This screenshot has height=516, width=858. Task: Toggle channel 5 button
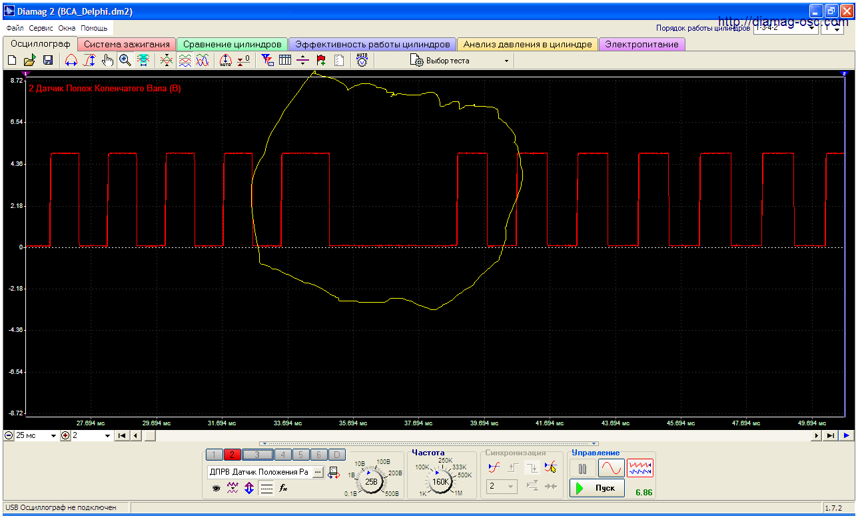coord(300,455)
